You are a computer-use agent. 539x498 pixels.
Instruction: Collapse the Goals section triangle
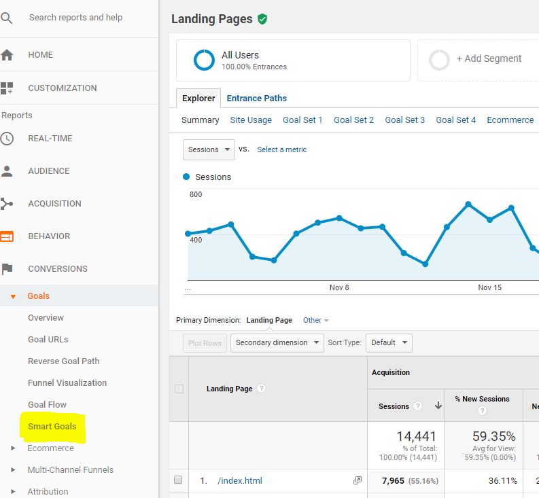(13, 296)
